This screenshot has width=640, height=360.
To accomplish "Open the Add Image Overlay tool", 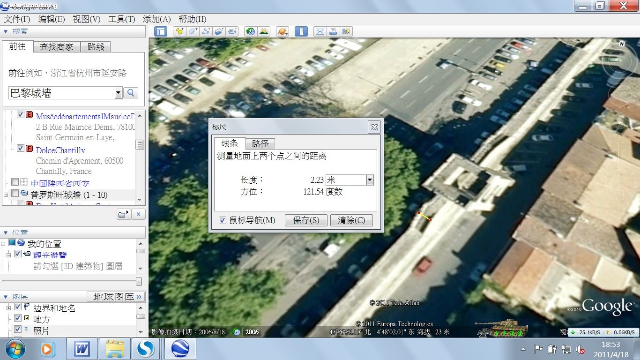I will point(219,31).
